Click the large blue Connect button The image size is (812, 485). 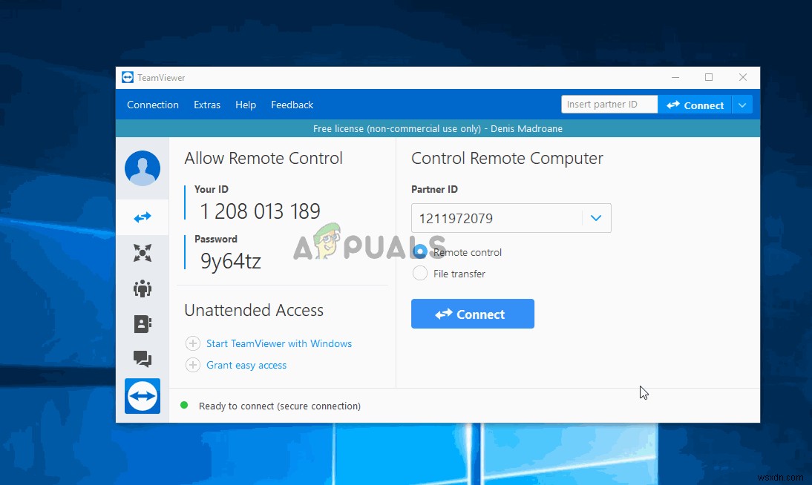coord(473,314)
